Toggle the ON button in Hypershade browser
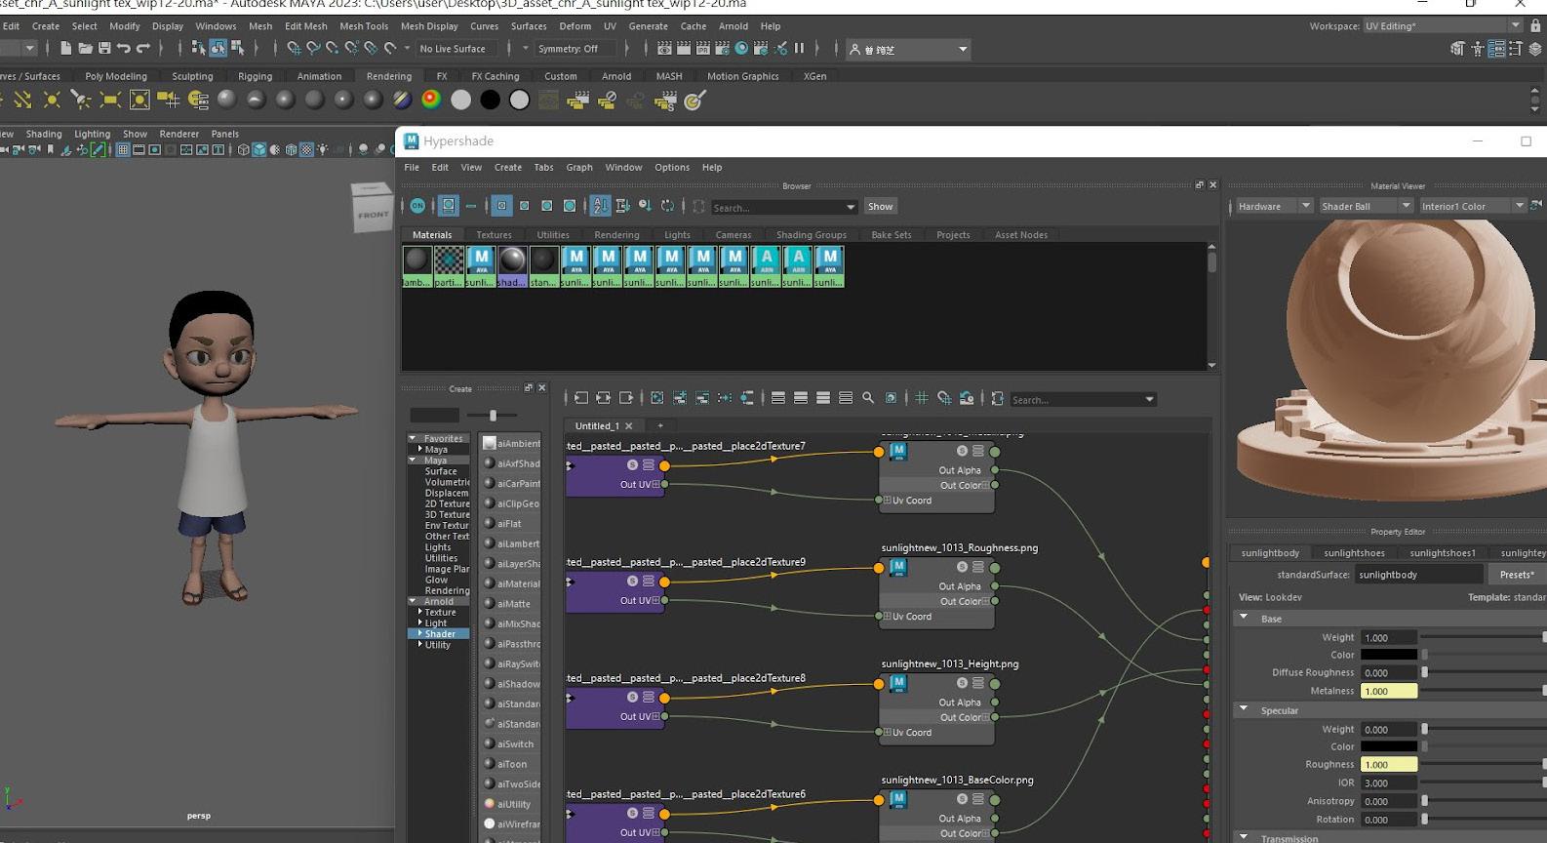The width and height of the screenshot is (1547, 843). pyautogui.click(x=417, y=206)
